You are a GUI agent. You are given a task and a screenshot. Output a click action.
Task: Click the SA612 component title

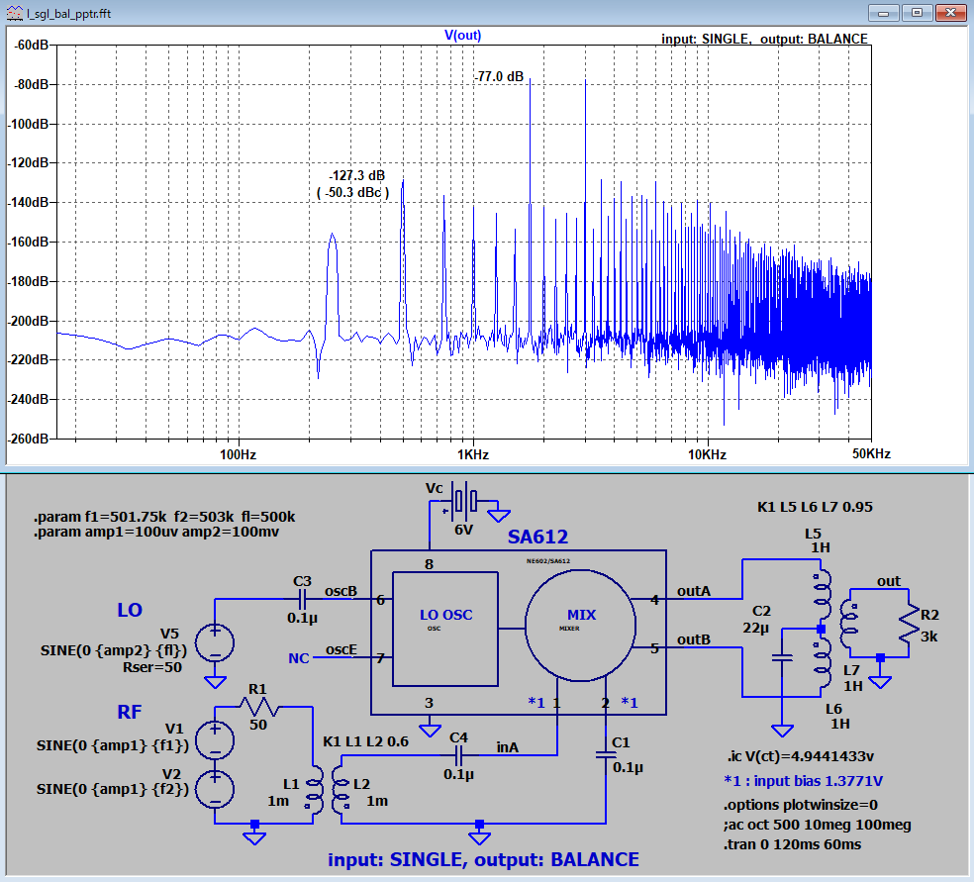click(537, 537)
